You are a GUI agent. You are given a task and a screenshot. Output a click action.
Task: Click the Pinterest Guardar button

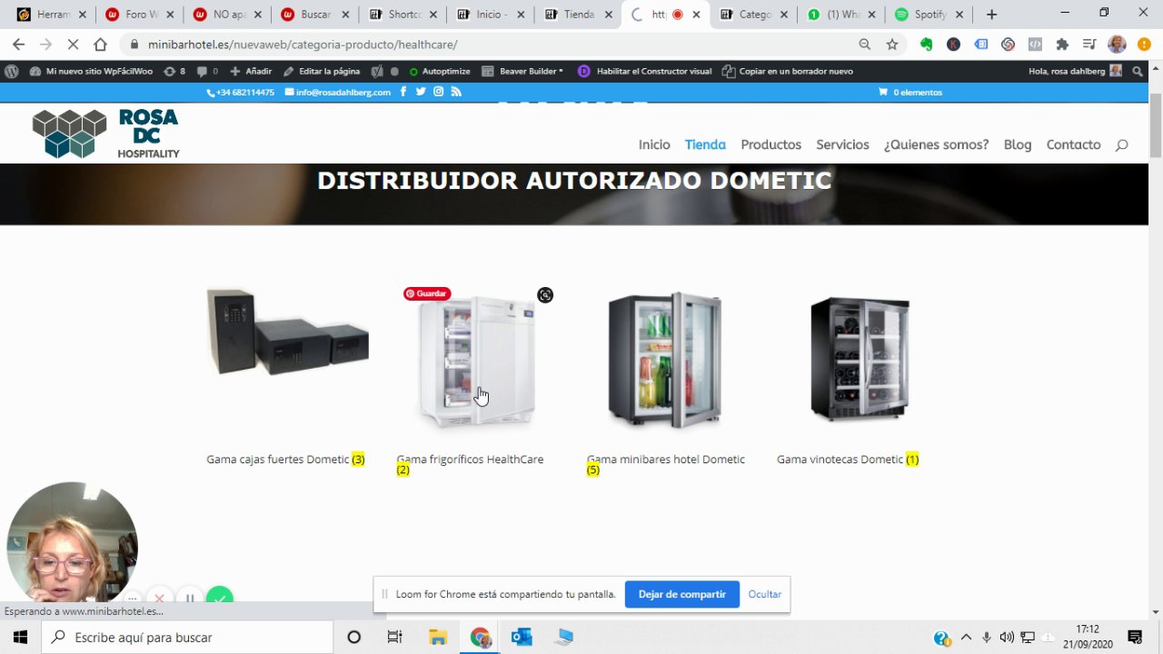(x=427, y=293)
